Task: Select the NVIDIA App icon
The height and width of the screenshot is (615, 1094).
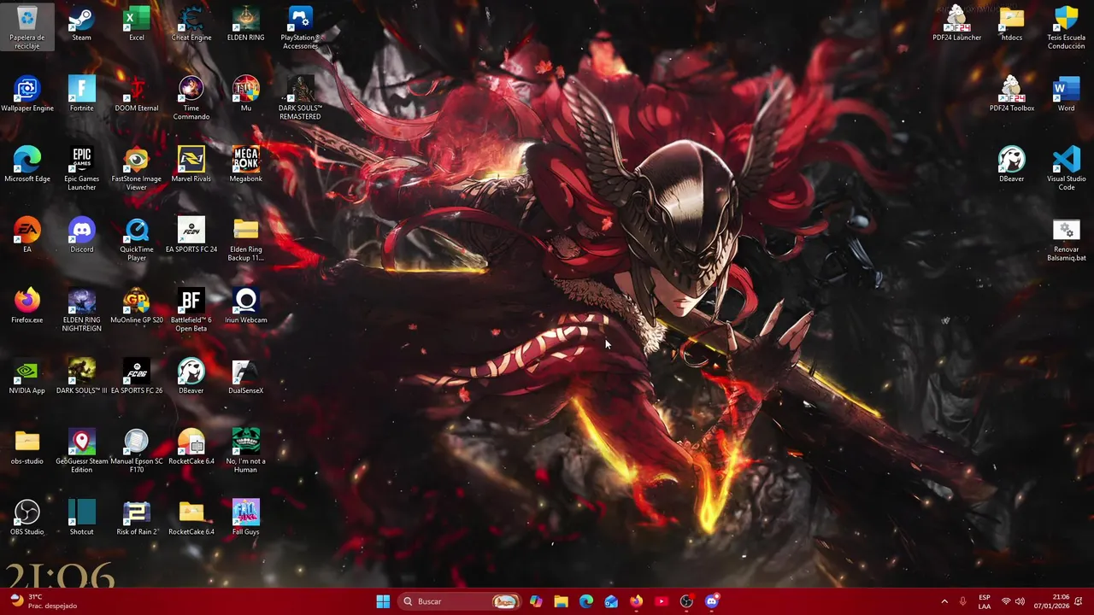Action: point(27,377)
